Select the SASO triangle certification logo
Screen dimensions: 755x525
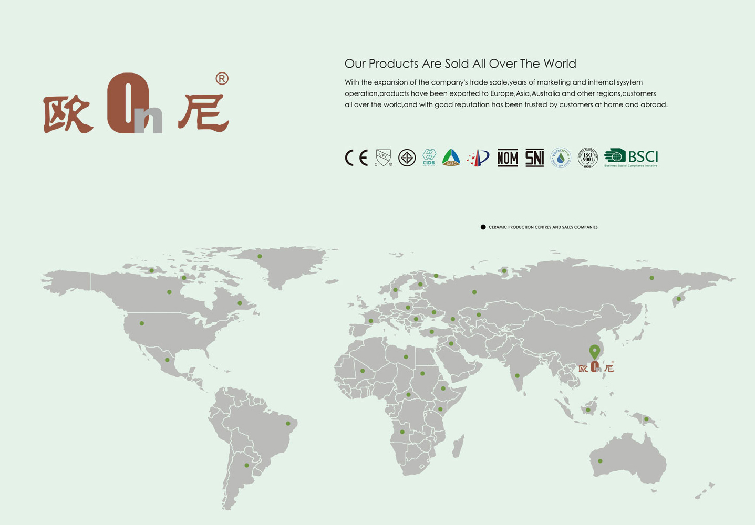(451, 157)
